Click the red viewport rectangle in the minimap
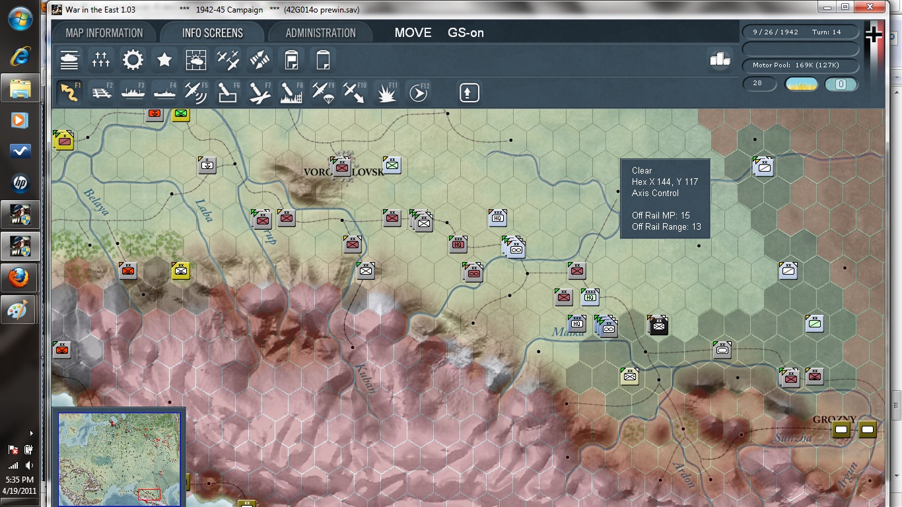Viewport: 902px width, 507px height. (149, 494)
